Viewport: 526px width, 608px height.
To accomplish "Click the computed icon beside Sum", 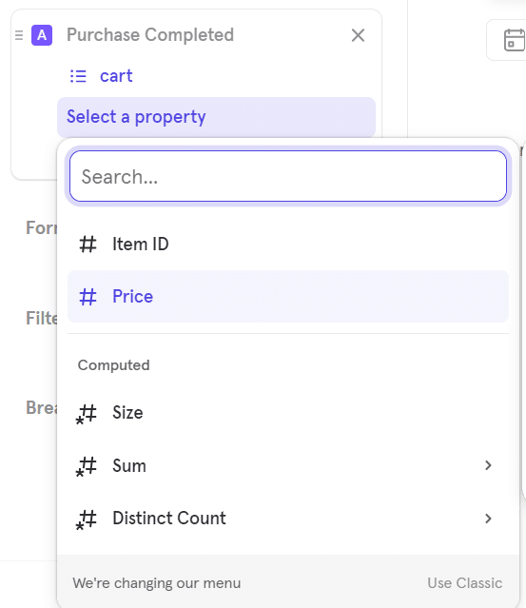I will pos(87,466).
